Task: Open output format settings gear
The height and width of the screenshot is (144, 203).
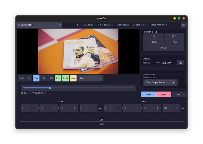Action: click(x=180, y=63)
